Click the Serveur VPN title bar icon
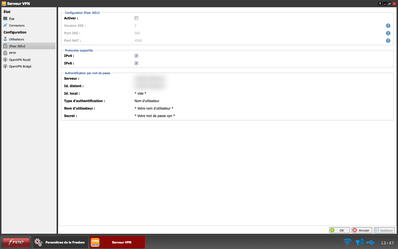The height and width of the screenshot is (249, 398). pos(4,4)
